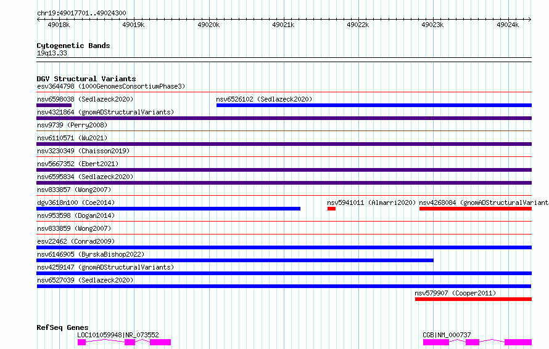Select nsv6527039 (Sedlazeck2020) variant label
The image size is (549, 349).
pos(85,280)
